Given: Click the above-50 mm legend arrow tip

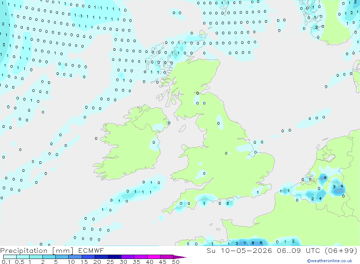Looking at the screenshot, I should (x=180, y=257).
